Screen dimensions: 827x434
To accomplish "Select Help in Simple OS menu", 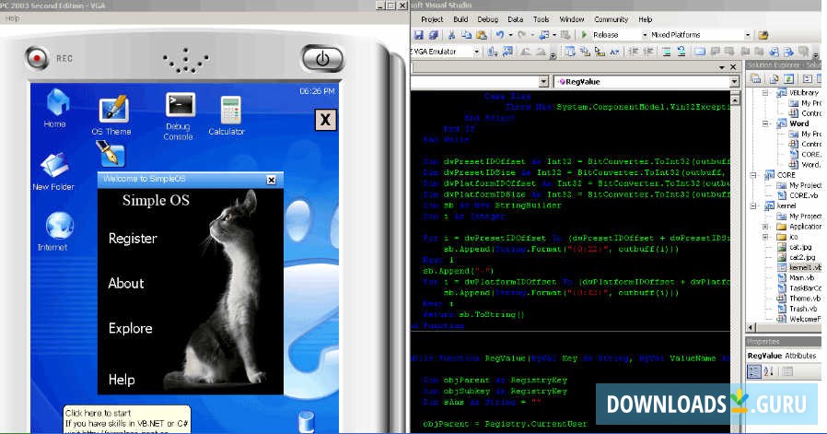I will click(x=122, y=380).
